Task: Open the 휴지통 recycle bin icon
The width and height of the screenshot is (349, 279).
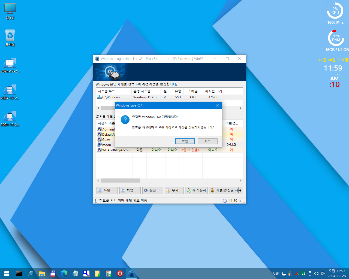Action: pyautogui.click(x=10, y=38)
